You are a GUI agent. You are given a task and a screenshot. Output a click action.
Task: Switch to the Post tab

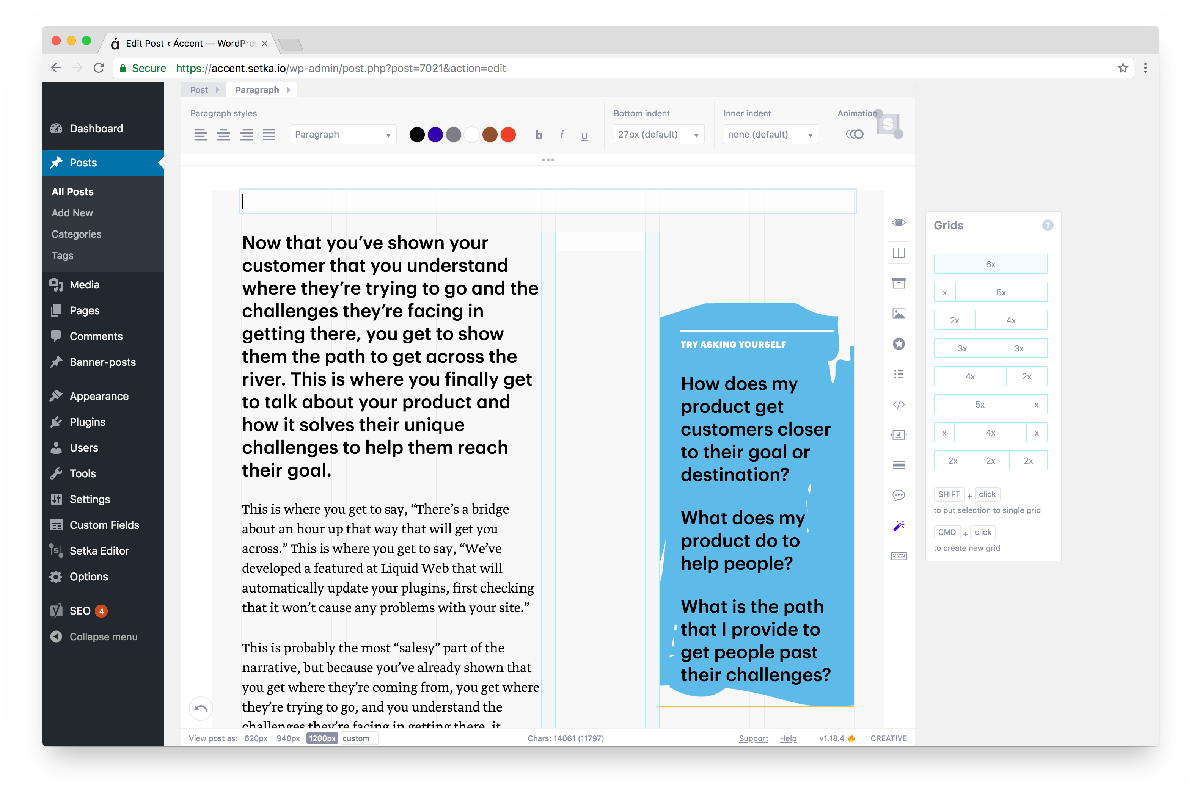199,89
